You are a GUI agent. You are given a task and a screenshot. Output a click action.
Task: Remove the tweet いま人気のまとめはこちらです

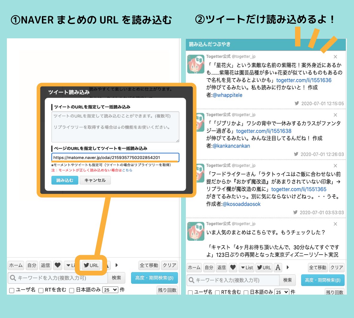[335, 224]
